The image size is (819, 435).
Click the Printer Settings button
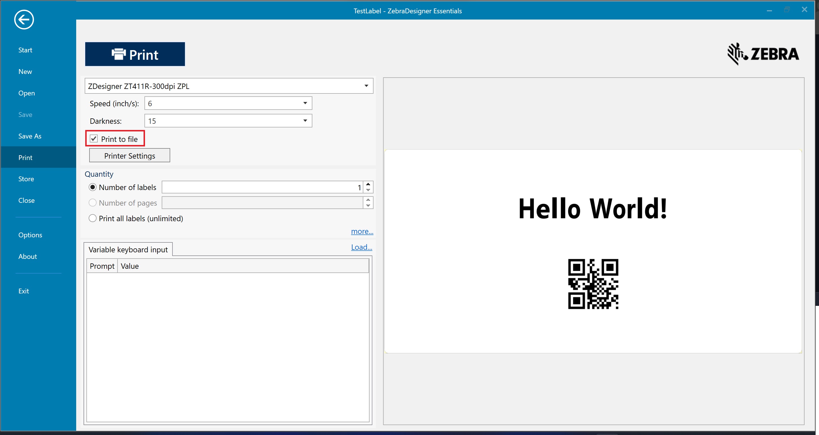click(130, 156)
